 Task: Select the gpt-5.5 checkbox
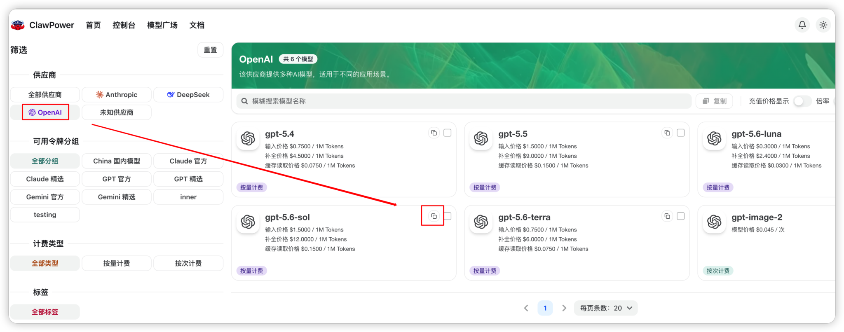tap(681, 133)
